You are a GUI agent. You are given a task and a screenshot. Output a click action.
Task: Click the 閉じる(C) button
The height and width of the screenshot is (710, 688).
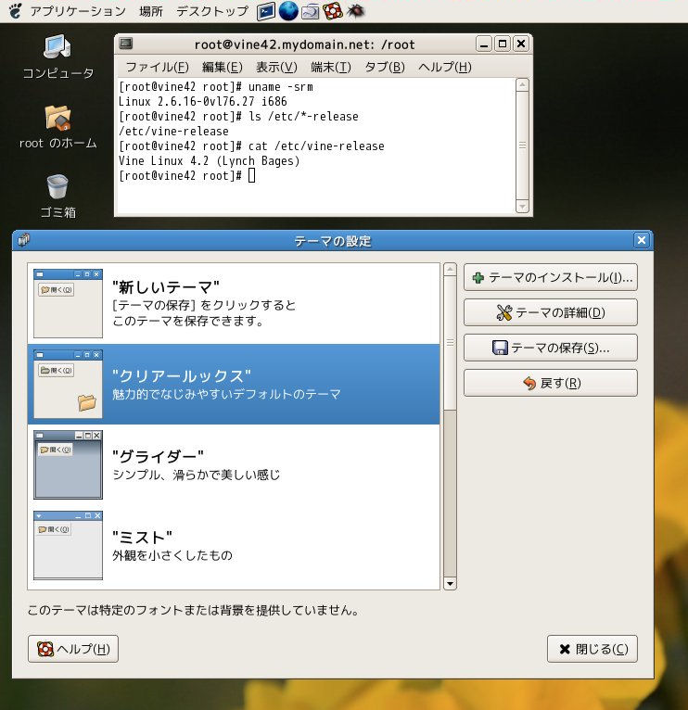tap(592, 649)
